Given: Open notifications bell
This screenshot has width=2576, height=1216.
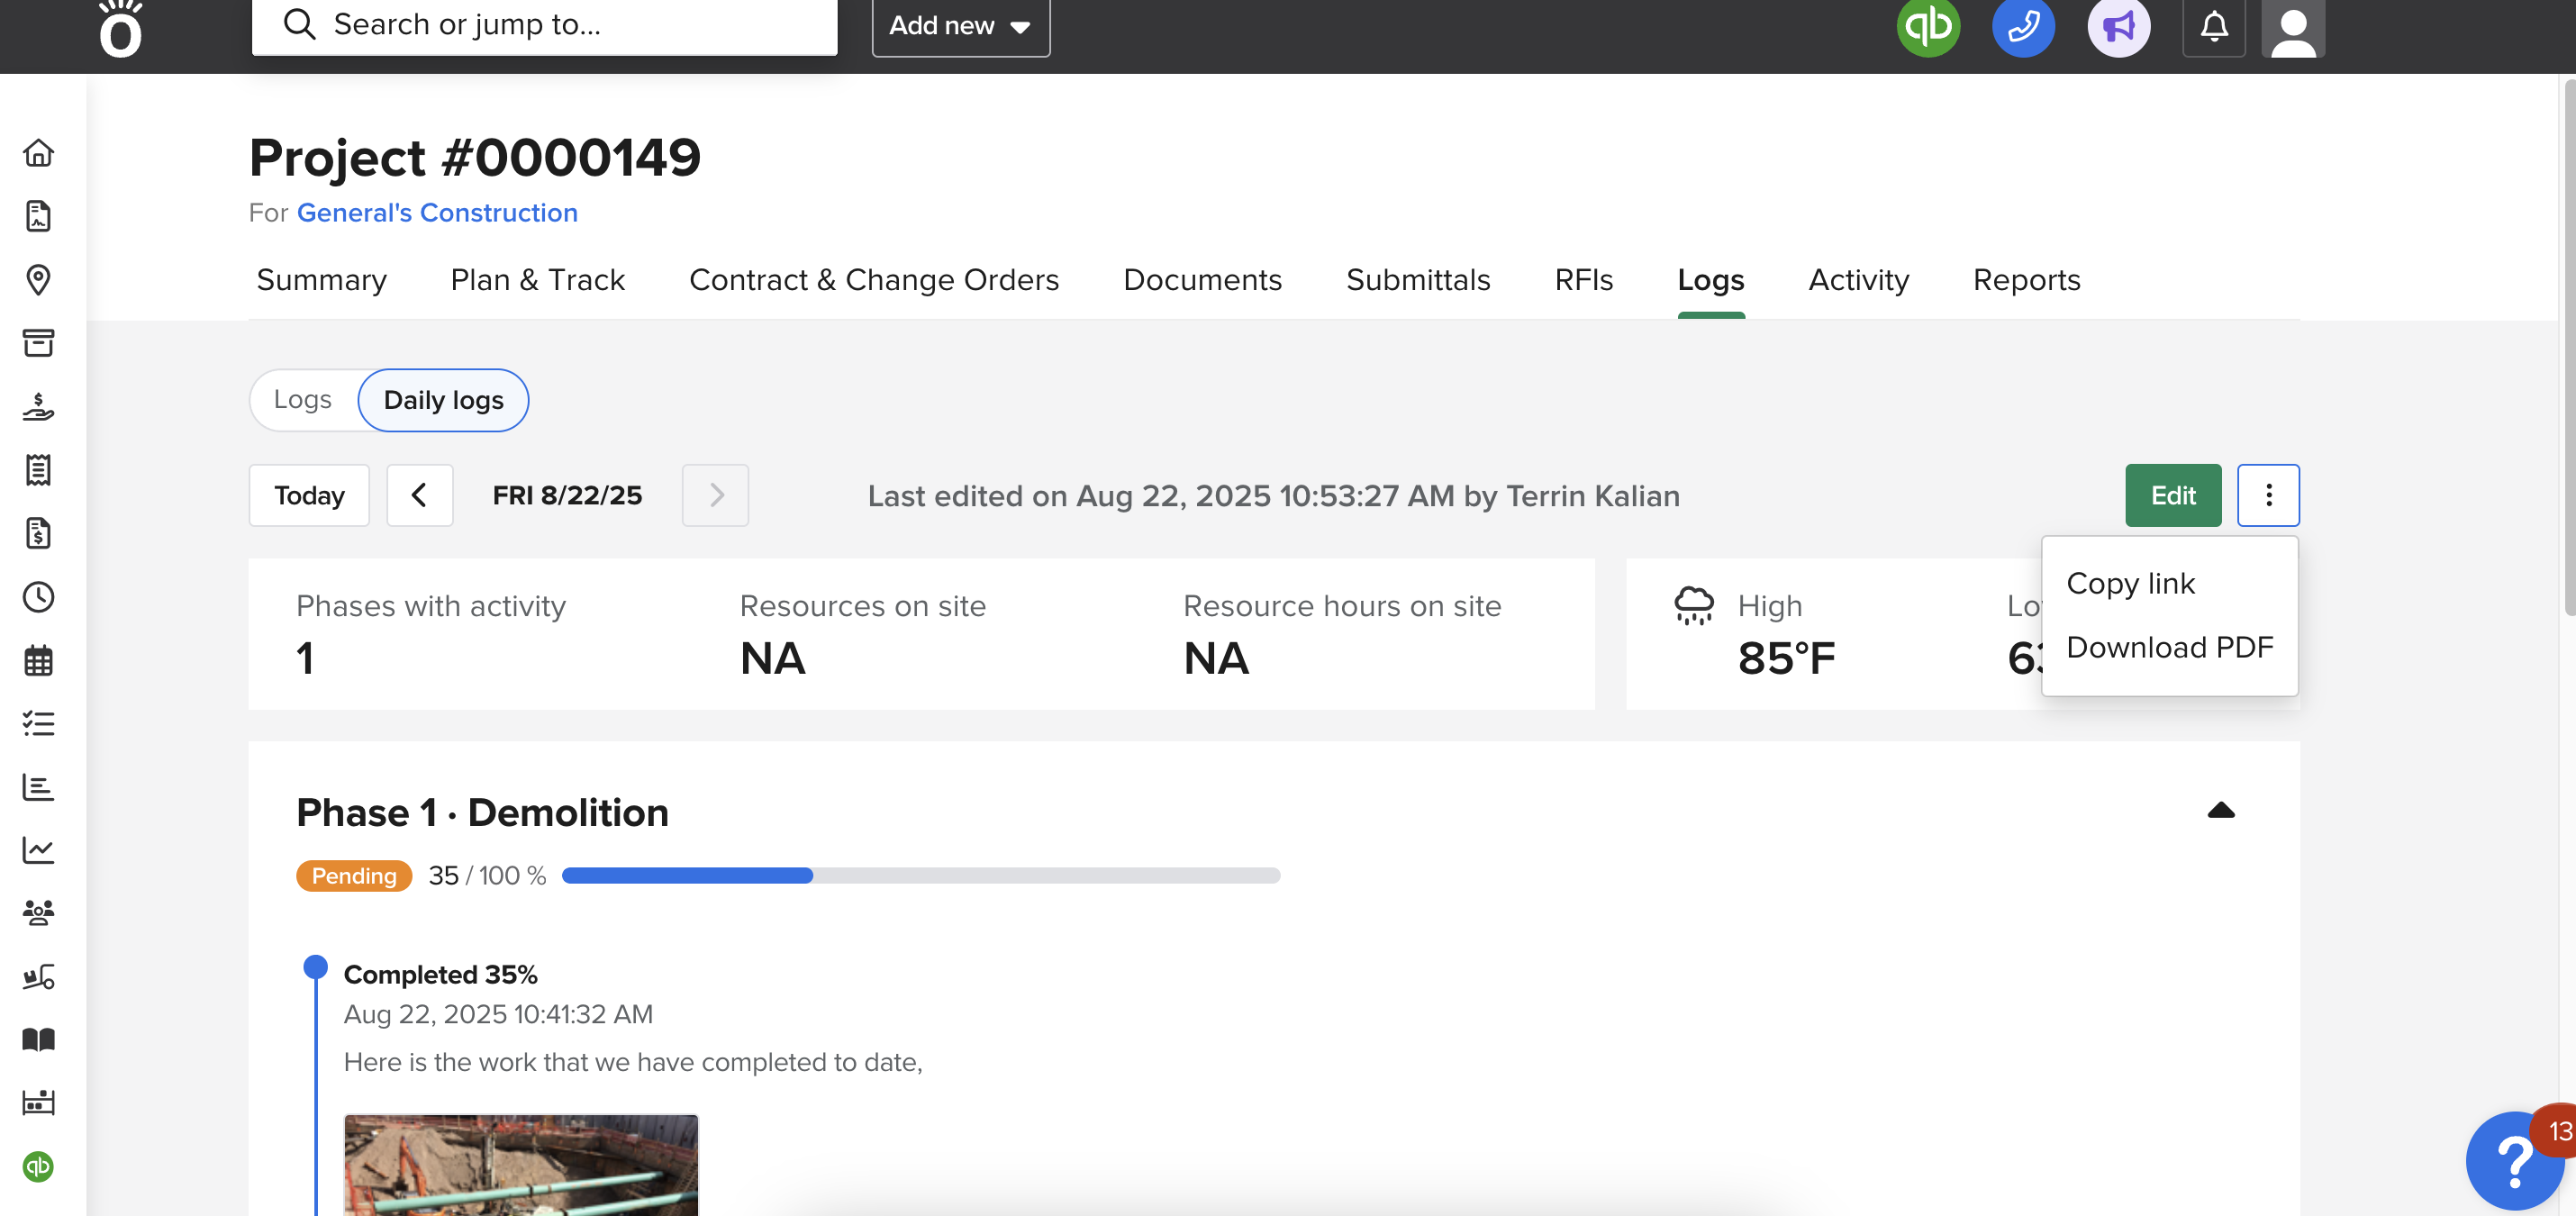Looking at the screenshot, I should [x=2214, y=26].
